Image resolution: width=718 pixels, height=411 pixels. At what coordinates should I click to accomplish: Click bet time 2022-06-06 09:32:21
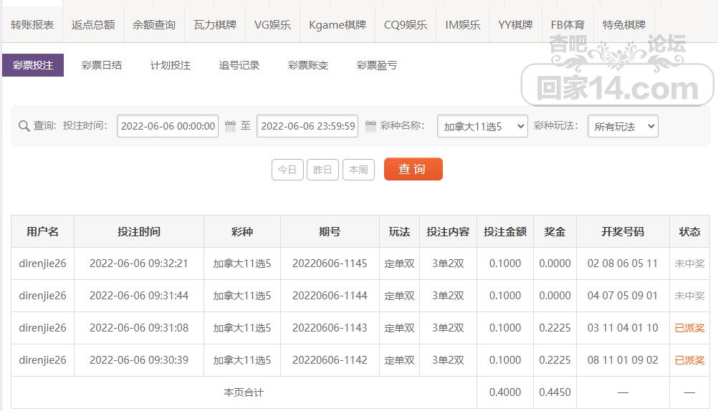[139, 263]
